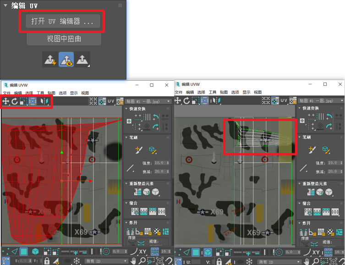This screenshot has width=345, height=265.
Task: Click the paint brush icon in right 笔刷 panel
Action: (311, 149)
